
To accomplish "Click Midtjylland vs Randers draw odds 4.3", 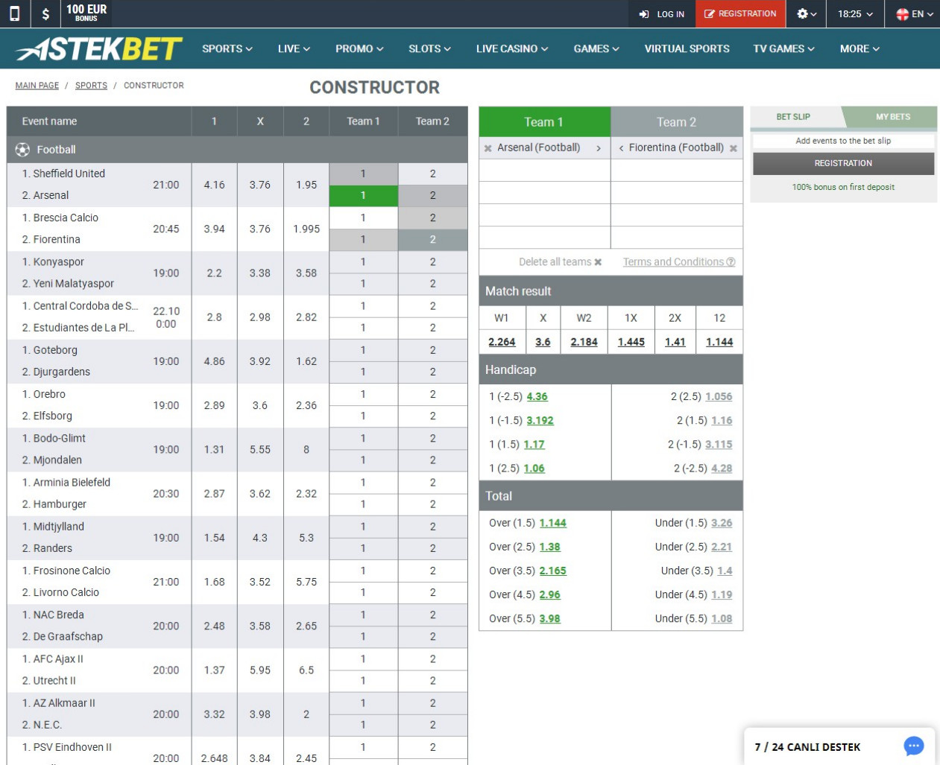I will (x=260, y=538).
